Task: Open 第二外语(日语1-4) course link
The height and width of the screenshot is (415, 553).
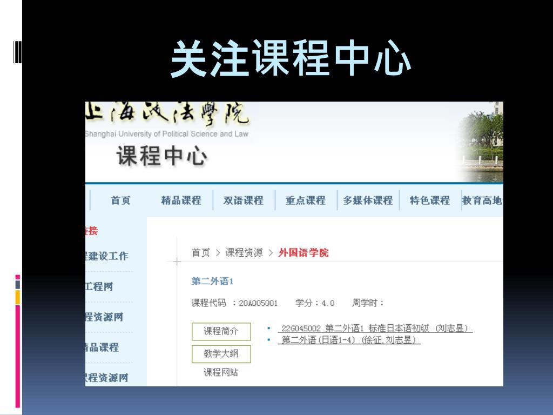Action: pos(349,340)
